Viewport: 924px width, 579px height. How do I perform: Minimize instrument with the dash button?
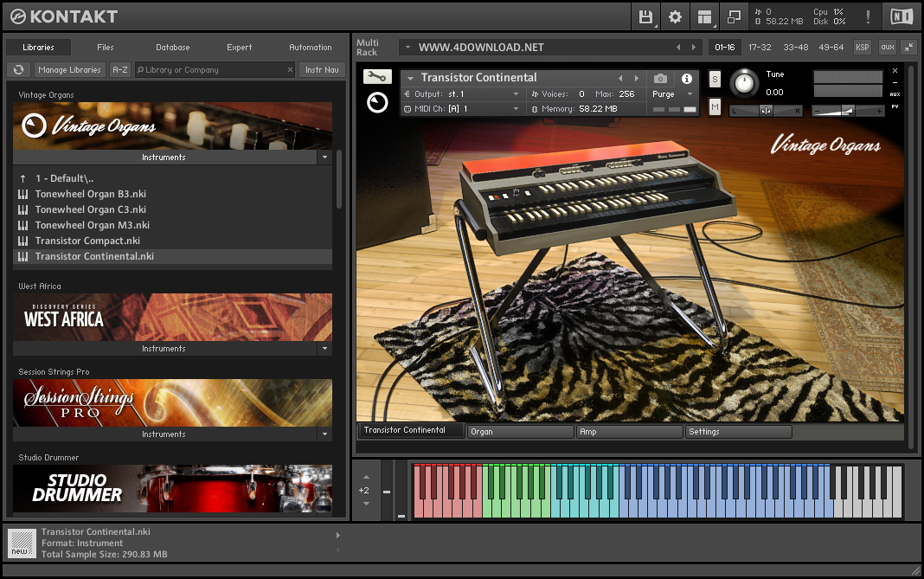895,82
